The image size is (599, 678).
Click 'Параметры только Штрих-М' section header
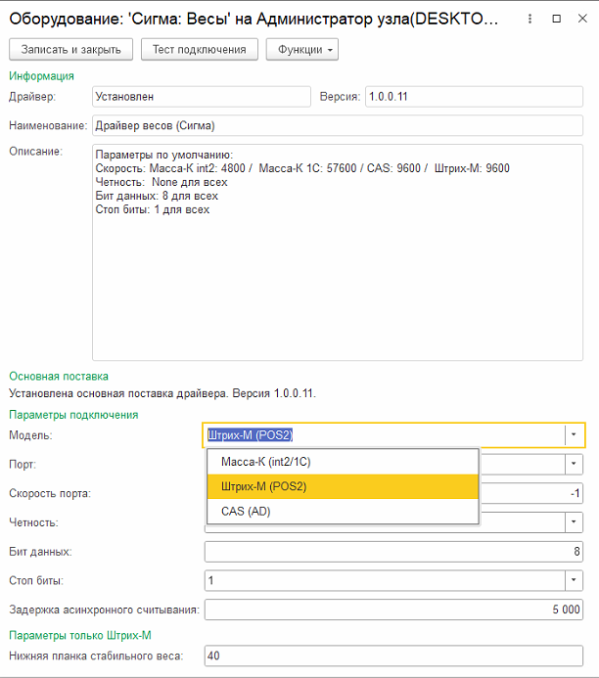tap(80, 635)
